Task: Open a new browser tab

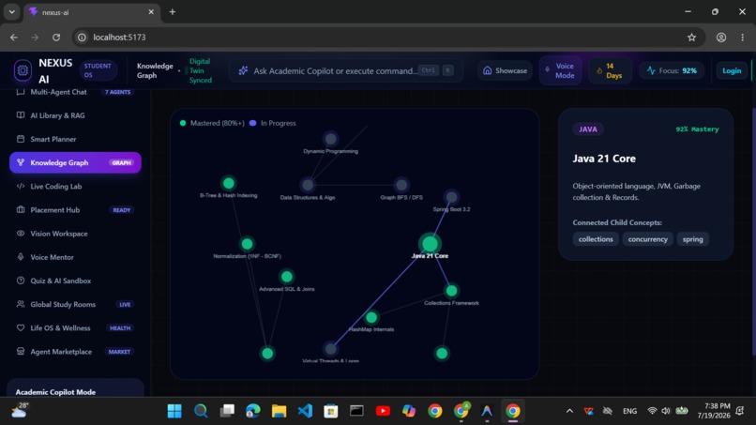Action: click(173, 11)
